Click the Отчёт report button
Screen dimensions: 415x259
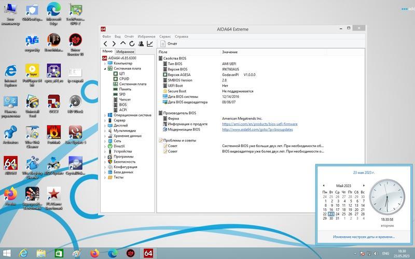168,44
